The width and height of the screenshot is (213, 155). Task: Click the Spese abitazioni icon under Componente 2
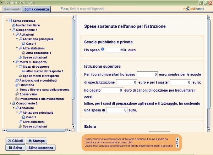click(20, 126)
